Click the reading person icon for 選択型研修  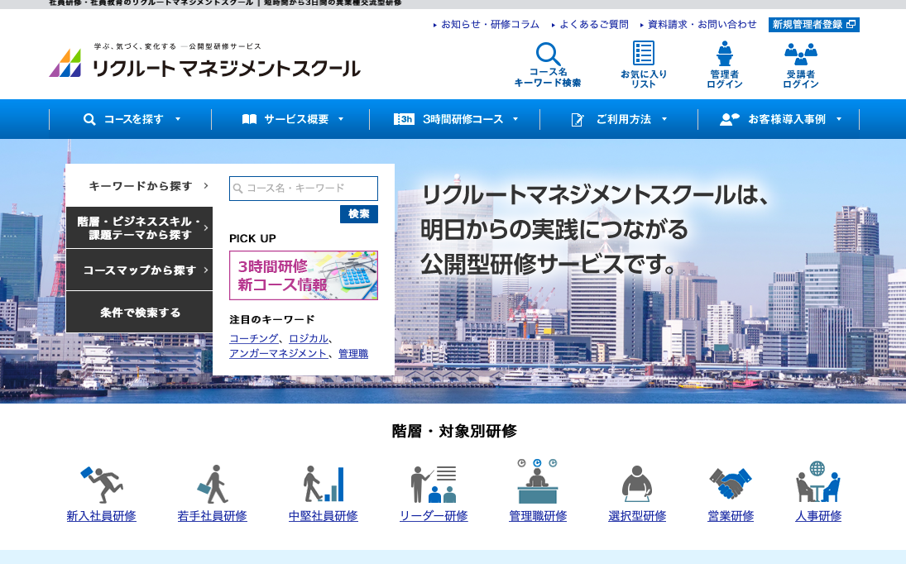(637, 484)
